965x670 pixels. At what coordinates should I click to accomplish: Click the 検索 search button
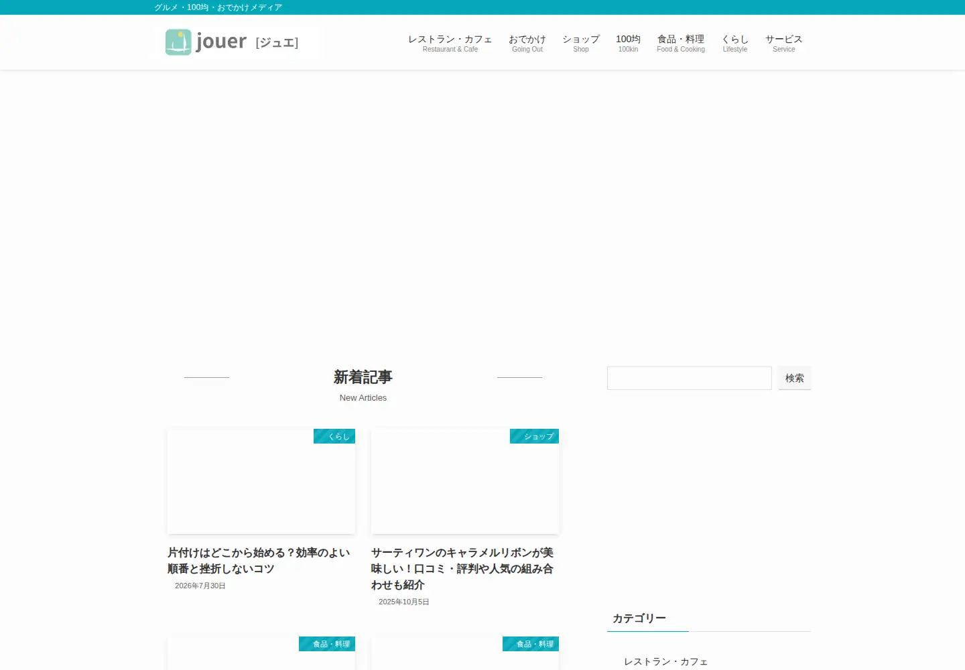[795, 378]
